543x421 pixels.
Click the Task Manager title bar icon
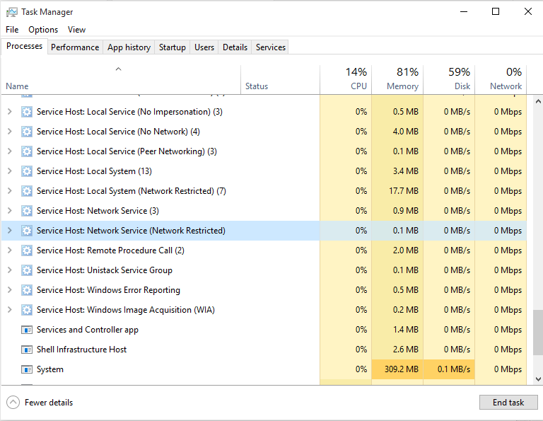click(x=12, y=12)
